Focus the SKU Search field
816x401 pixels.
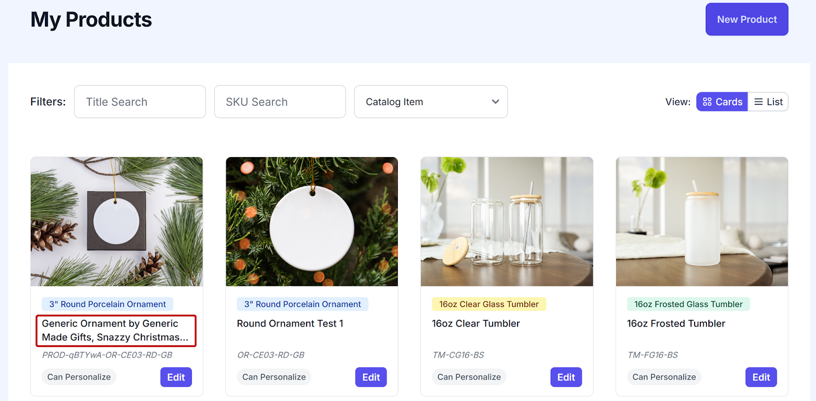[x=280, y=102]
